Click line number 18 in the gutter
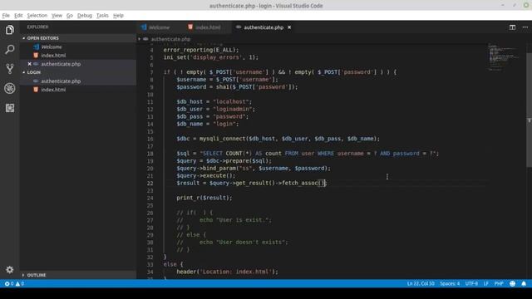The height and width of the screenshot is (299, 532). 150,154
